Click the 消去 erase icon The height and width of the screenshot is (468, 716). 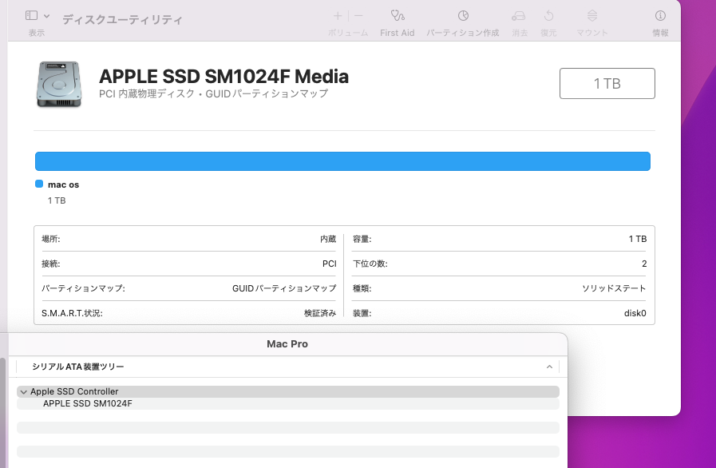520,16
